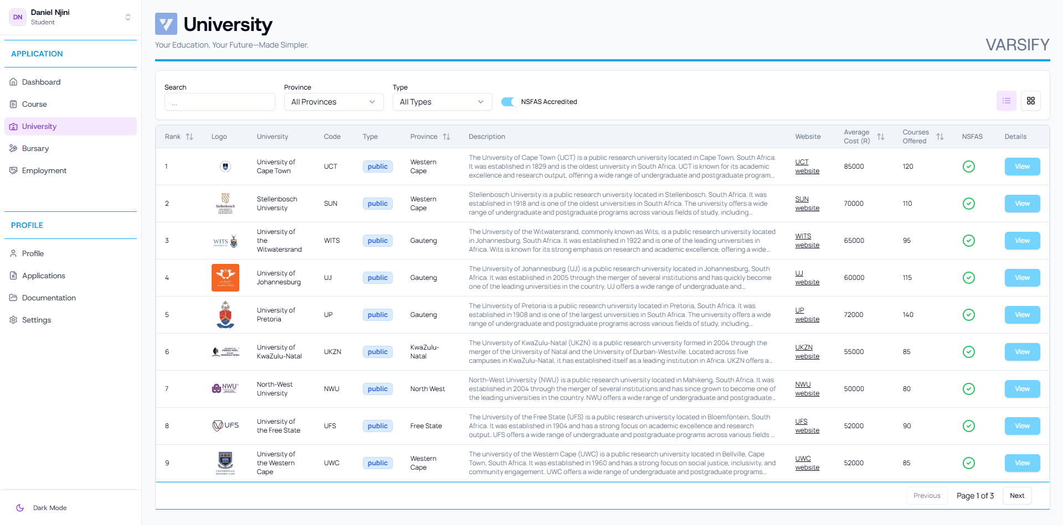Click NSFAS checkmark for University of Cape Town
Image resolution: width=1063 pixels, height=525 pixels.
click(968, 167)
